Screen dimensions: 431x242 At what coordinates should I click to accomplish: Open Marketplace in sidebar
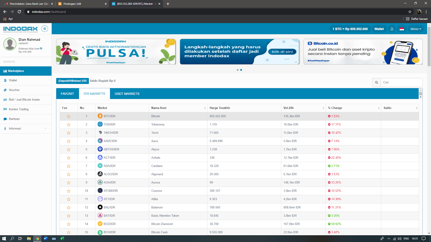click(x=26, y=71)
